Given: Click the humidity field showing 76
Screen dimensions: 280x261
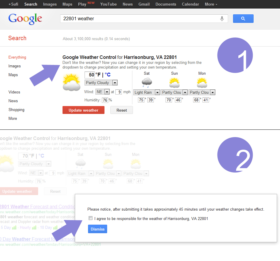Looking at the screenshot, I should pos(105,100).
